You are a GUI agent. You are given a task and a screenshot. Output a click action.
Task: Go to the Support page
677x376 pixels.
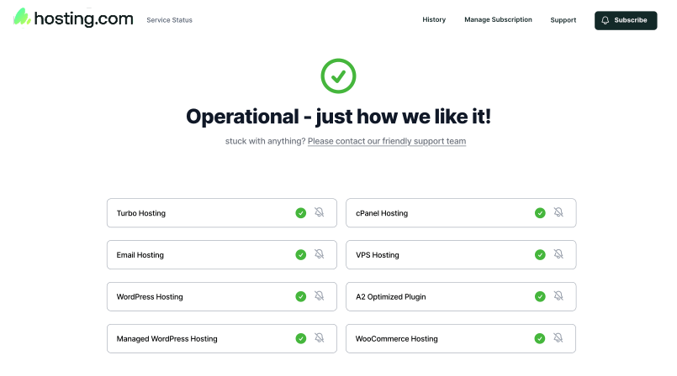coord(563,20)
